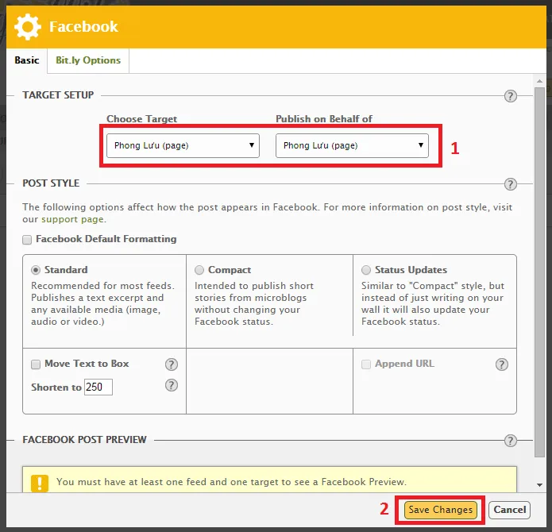Switch to the Bit.ly Options tab

88,60
